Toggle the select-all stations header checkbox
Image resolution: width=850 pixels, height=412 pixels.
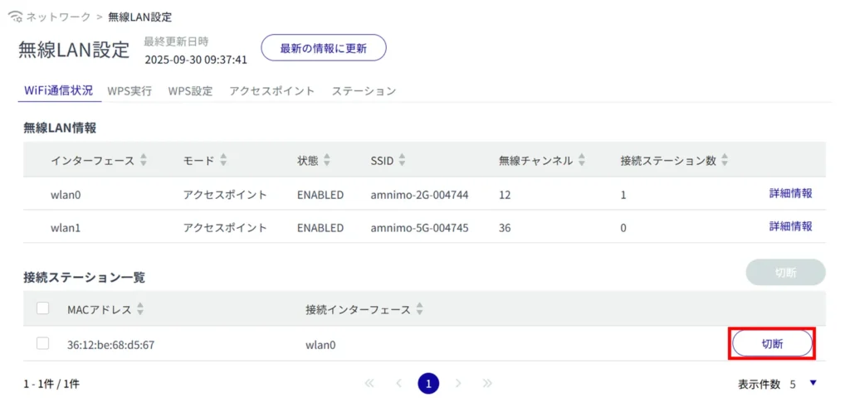(x=43, y=308)
